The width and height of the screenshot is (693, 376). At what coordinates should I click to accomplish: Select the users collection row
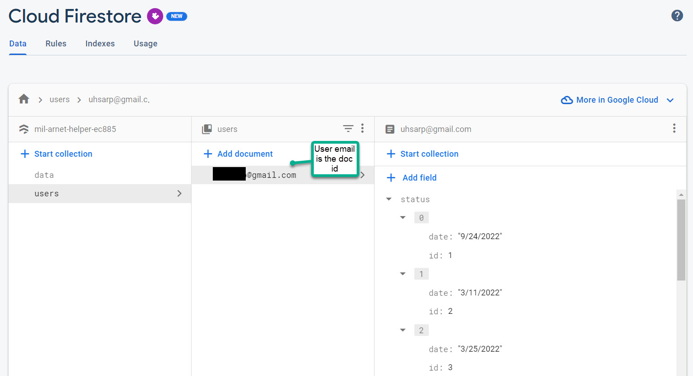pyautogui.click(x=100, y=194)
